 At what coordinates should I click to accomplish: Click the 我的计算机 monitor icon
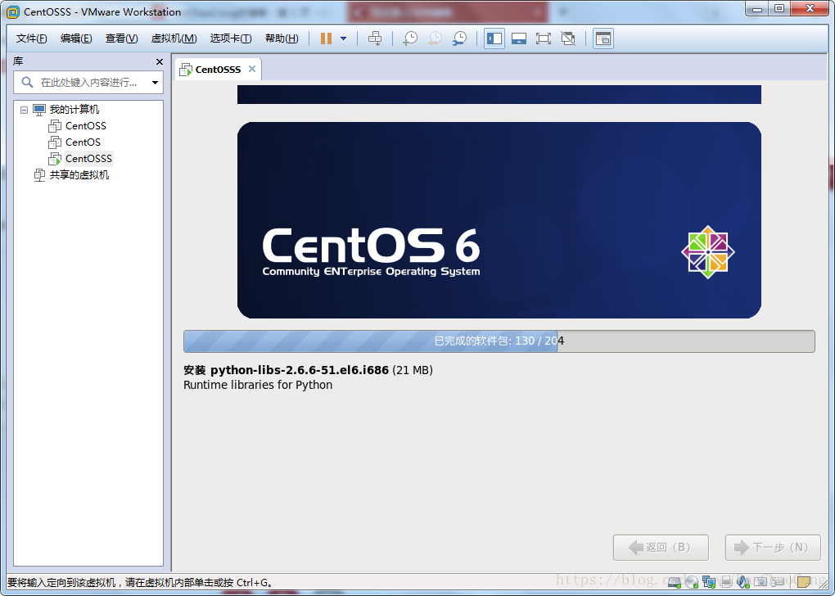(39, 110)
